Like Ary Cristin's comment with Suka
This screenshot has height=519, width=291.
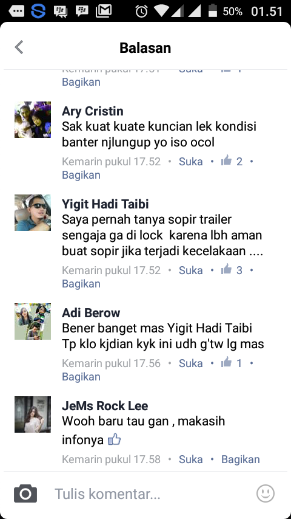(x=190, y=161)
